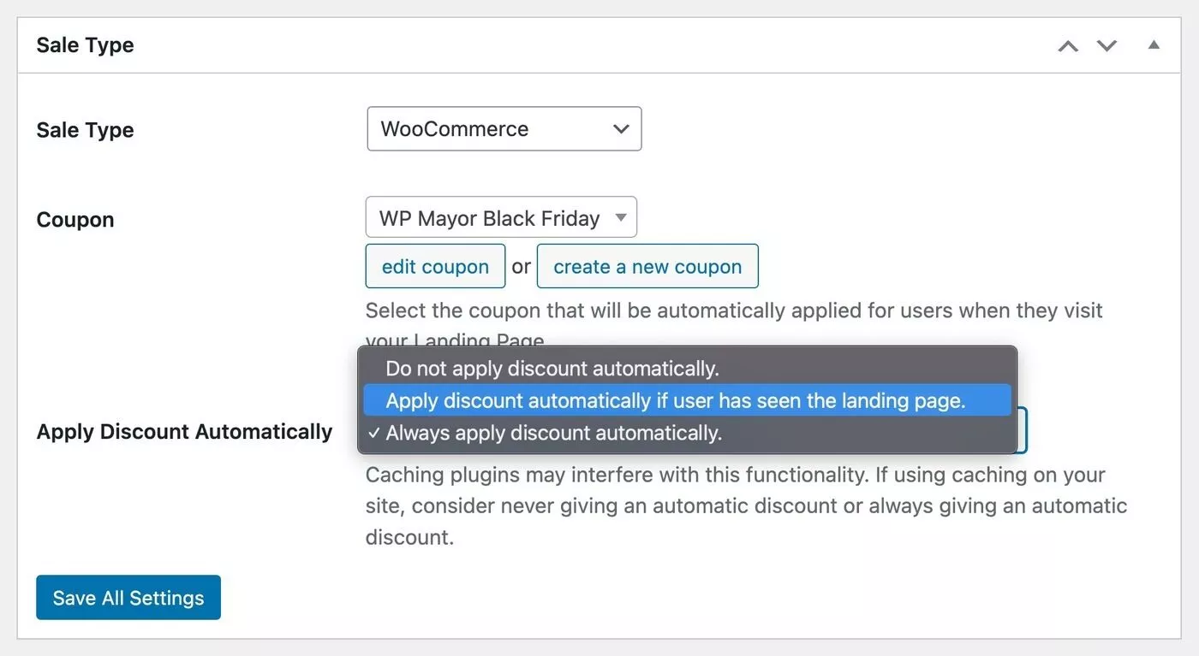The image size is (1199, 656).
Task: Collapse the Sale Type panel with triangle toggle
Action: click(x=1154, y=45)
